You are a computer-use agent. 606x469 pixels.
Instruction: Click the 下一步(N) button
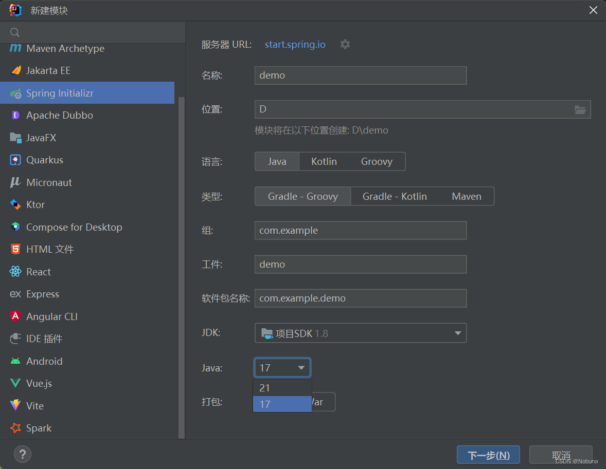tap(488, 455)
